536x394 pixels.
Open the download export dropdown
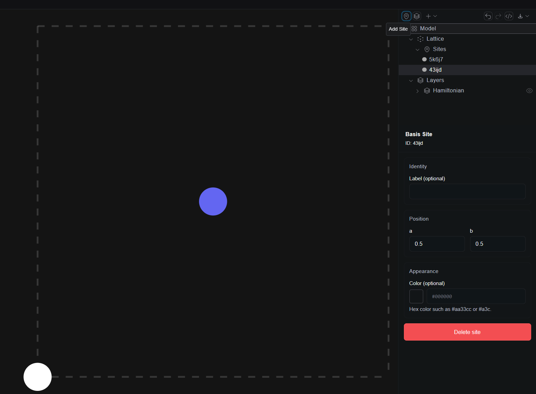coord(523,16)
